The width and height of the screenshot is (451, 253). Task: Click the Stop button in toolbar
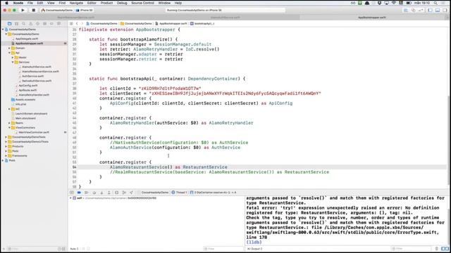click(x=33, y=10)
